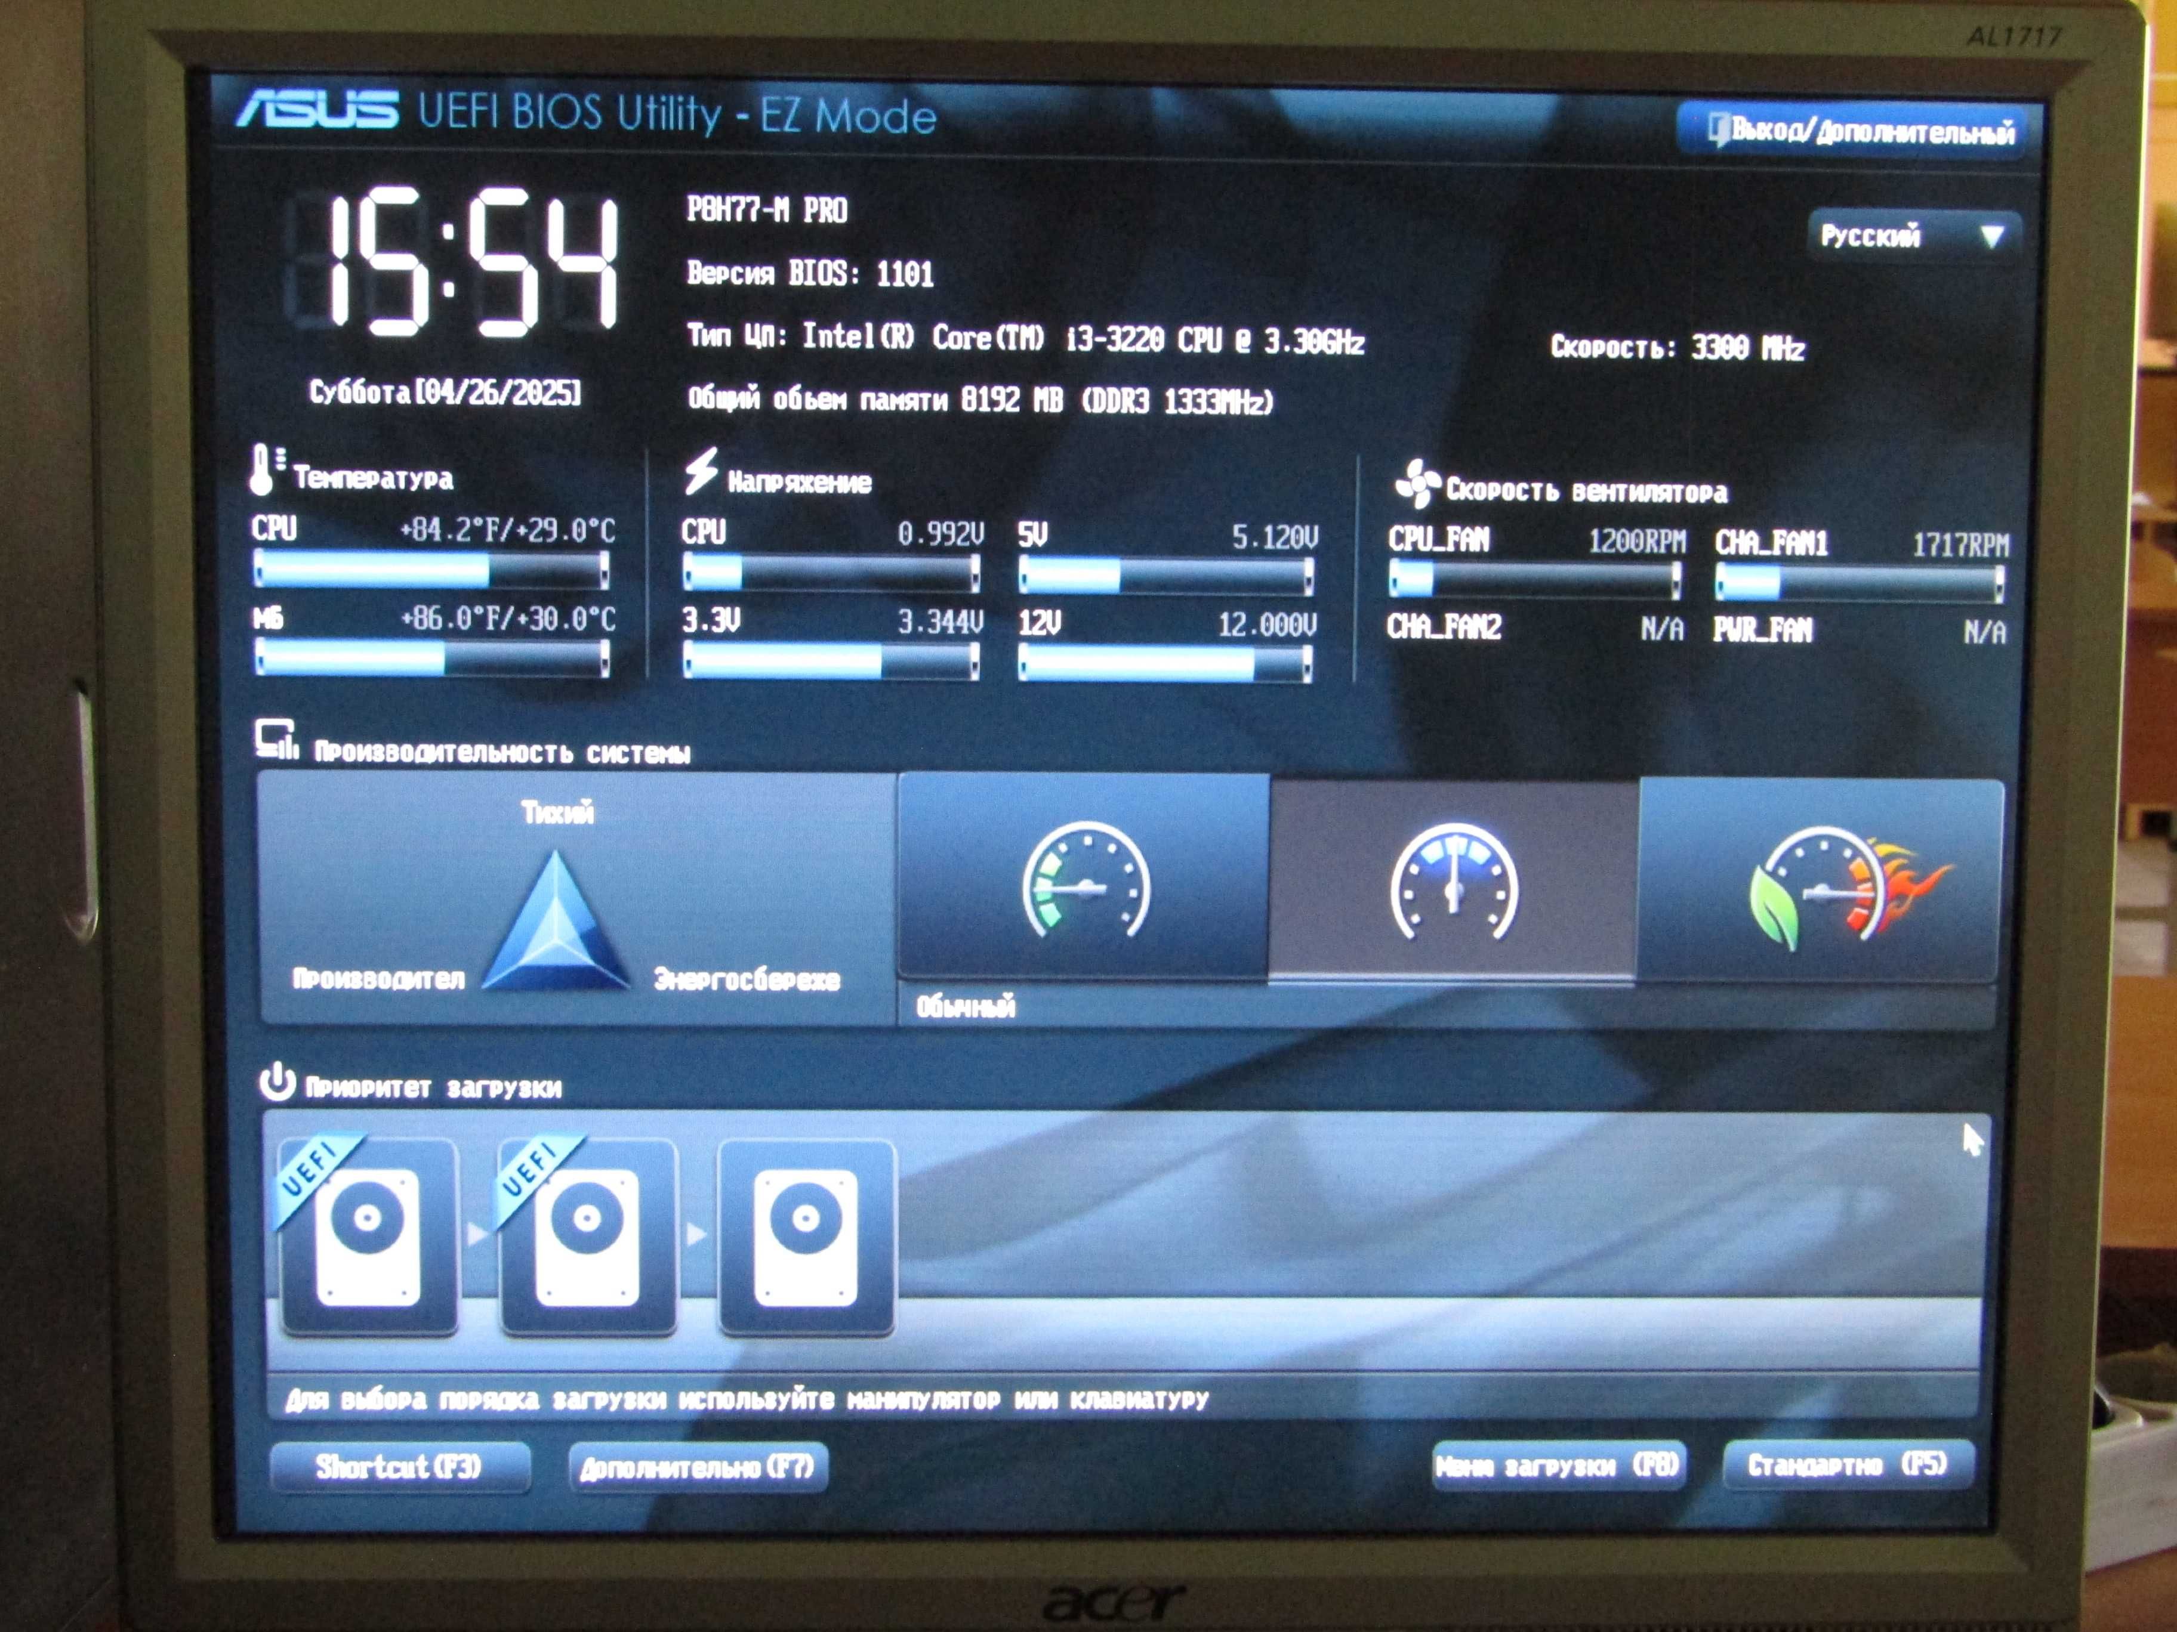The image size is (2177, 1632).
Task: Click the CPU temperature bar
Action: (x=431, y=571)
